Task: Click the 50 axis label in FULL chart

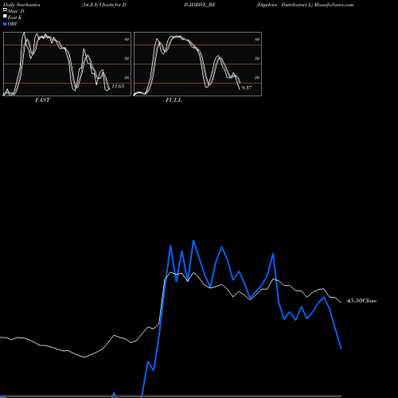Action: point(257,58)
